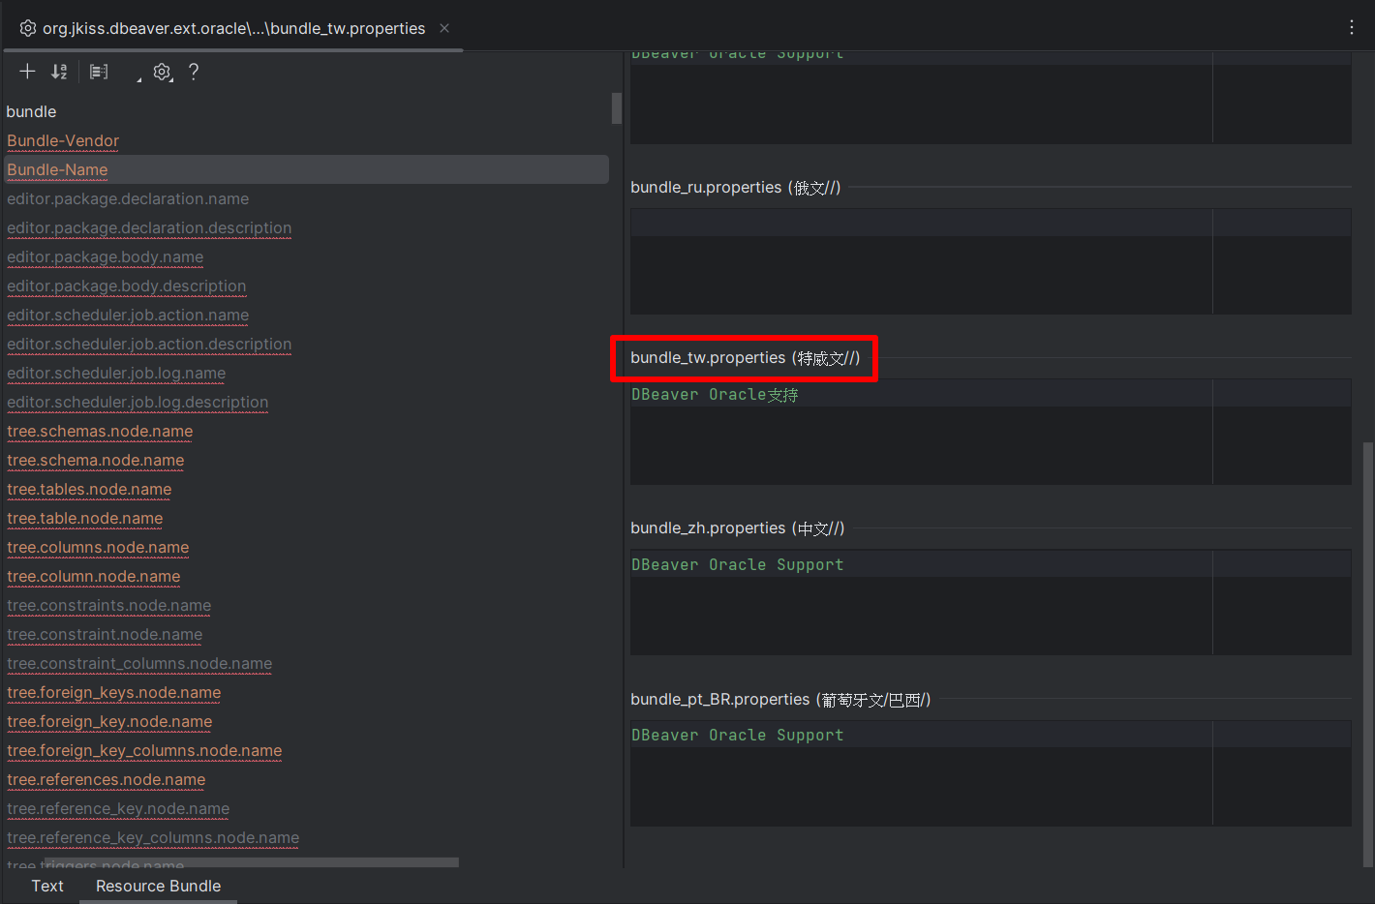Select the Bundle-Vendor property key
Image resolution: width=1375 pixels, height=904 pixels.
(x=62, y=140)
